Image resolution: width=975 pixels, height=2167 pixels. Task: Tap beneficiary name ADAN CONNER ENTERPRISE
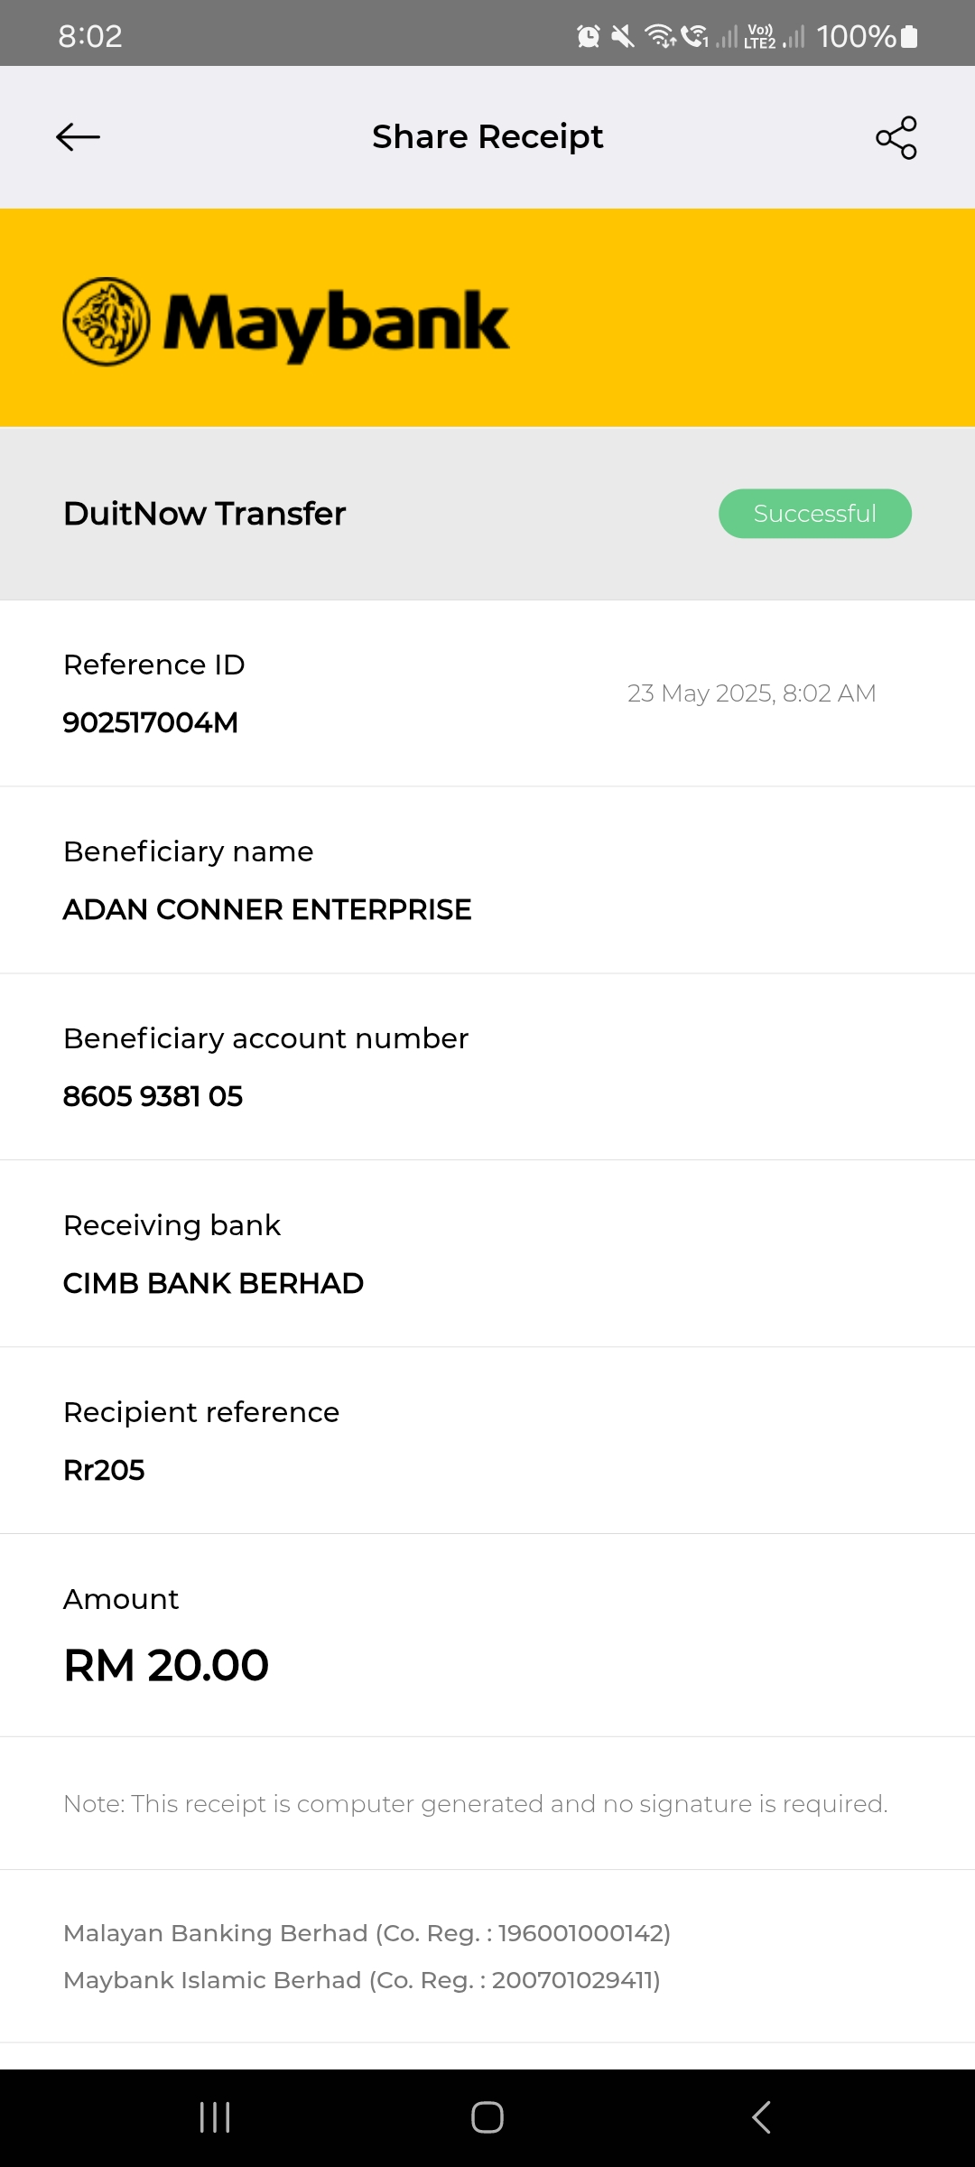267,909
